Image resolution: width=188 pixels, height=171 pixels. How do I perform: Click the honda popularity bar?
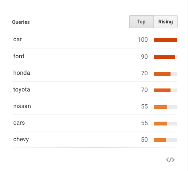point(165,74)
